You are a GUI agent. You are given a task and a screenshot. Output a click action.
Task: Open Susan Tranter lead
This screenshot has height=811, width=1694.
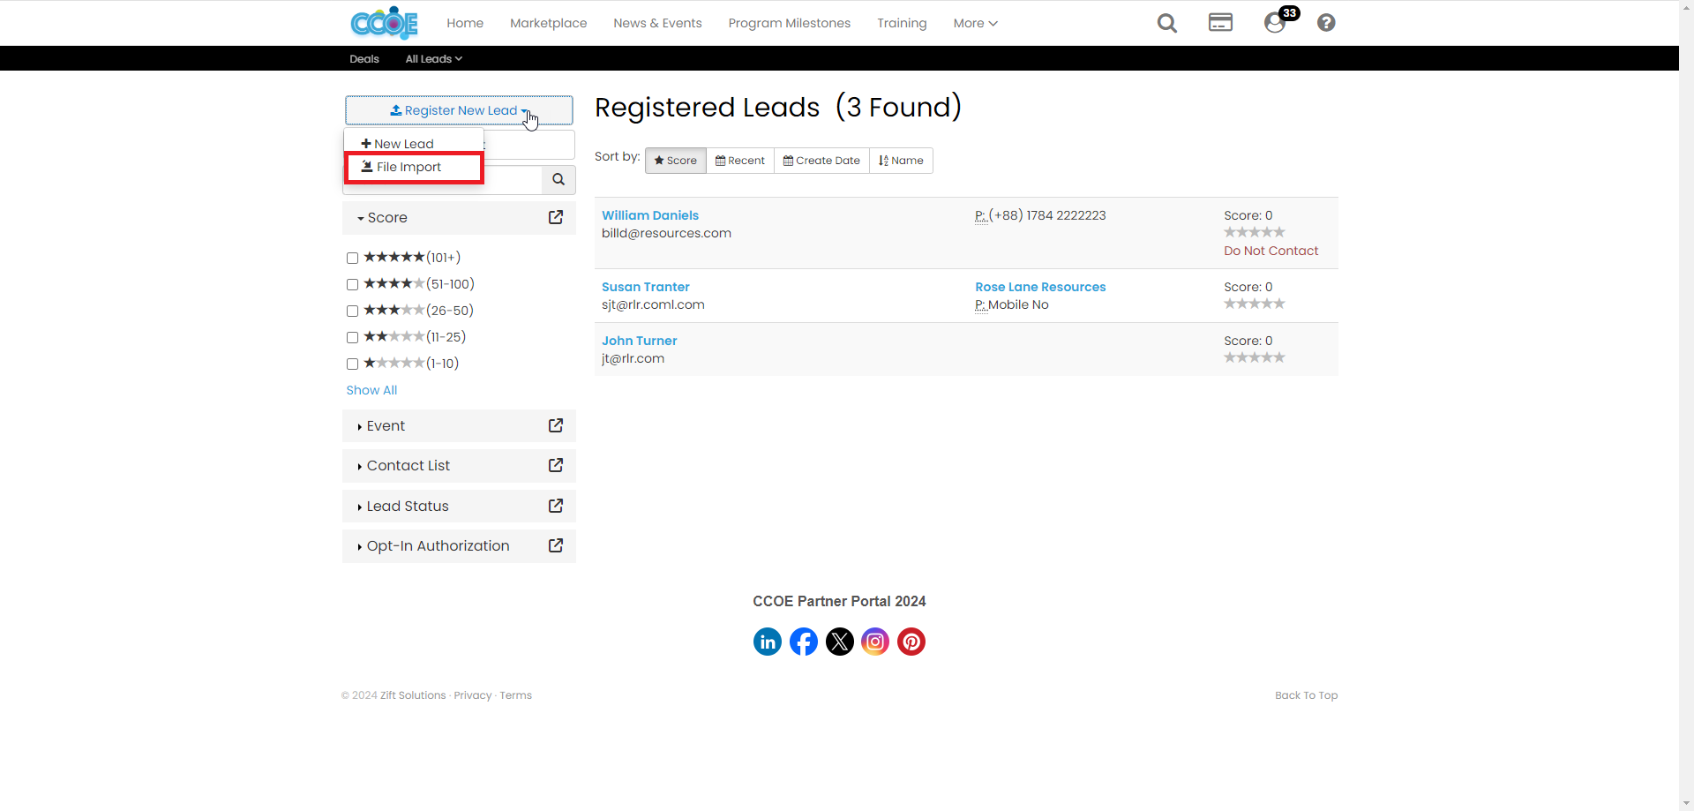646,287
